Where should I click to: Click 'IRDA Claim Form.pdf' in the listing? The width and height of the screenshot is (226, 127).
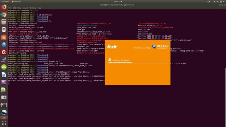tap(87, 51)
